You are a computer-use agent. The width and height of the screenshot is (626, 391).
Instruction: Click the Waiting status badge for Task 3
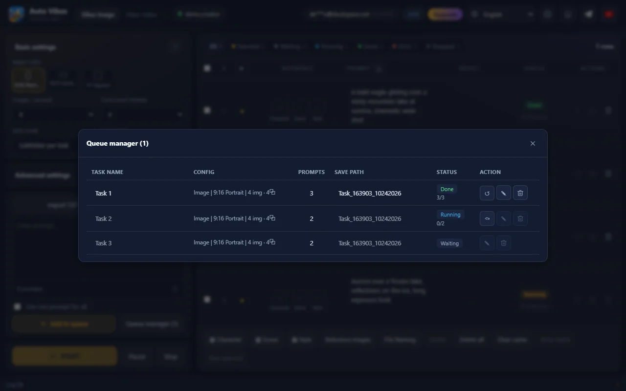tap(449, 243)
